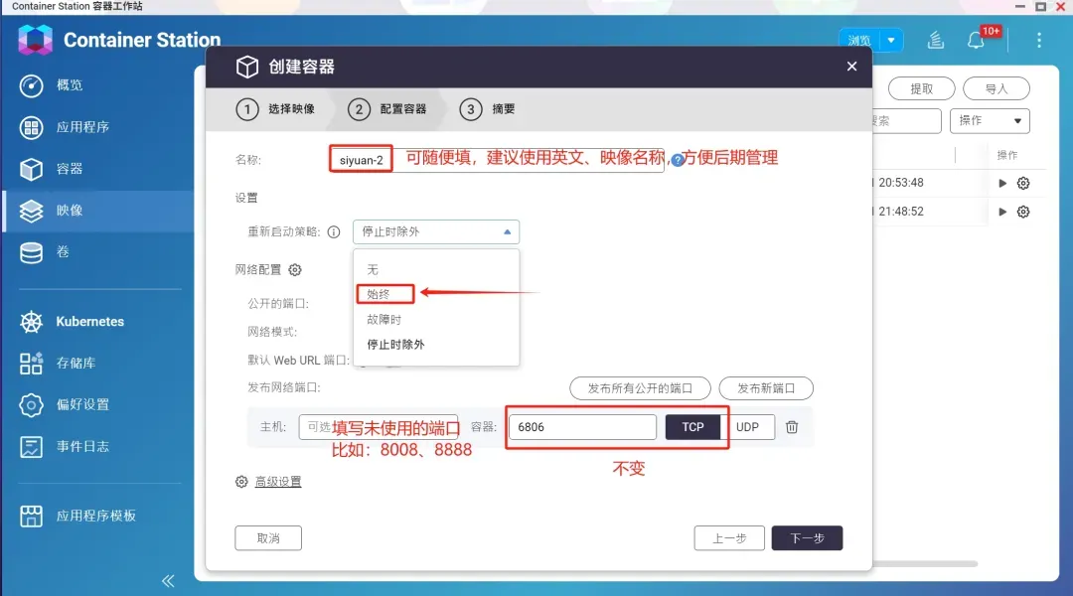Open settings gear for the 20:53:48 row
The height and width of the screenshot is (596, 1073).
point(1023,184)
